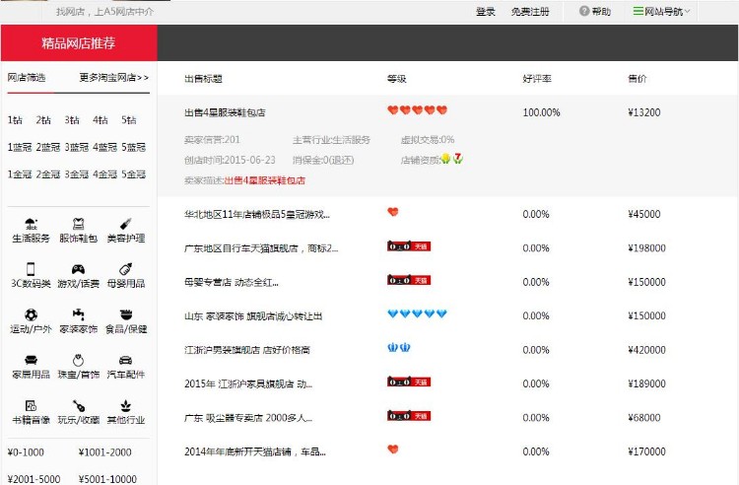This screenshot has height=485, width=739.
Task: Open the 精品网店推荐 header tab
Action: [79, 43]
